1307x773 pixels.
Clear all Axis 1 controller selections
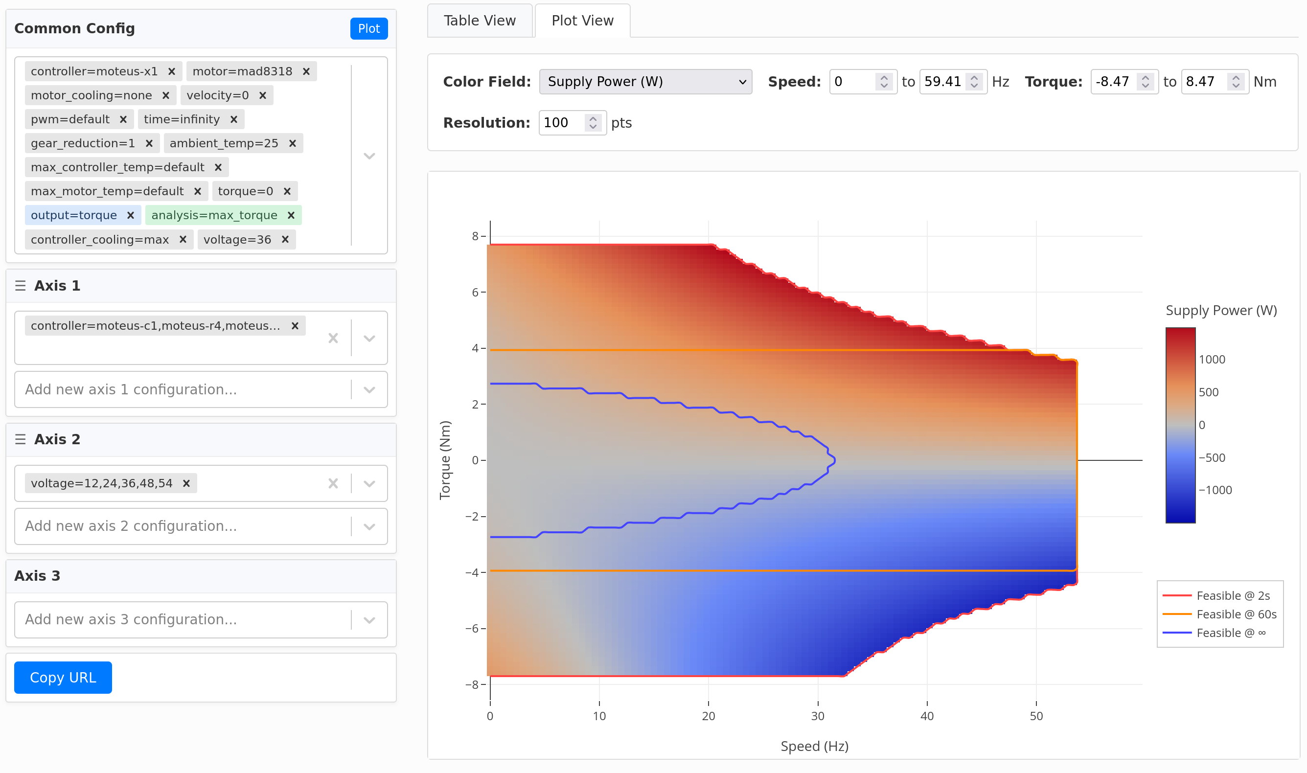coord(333,339)
